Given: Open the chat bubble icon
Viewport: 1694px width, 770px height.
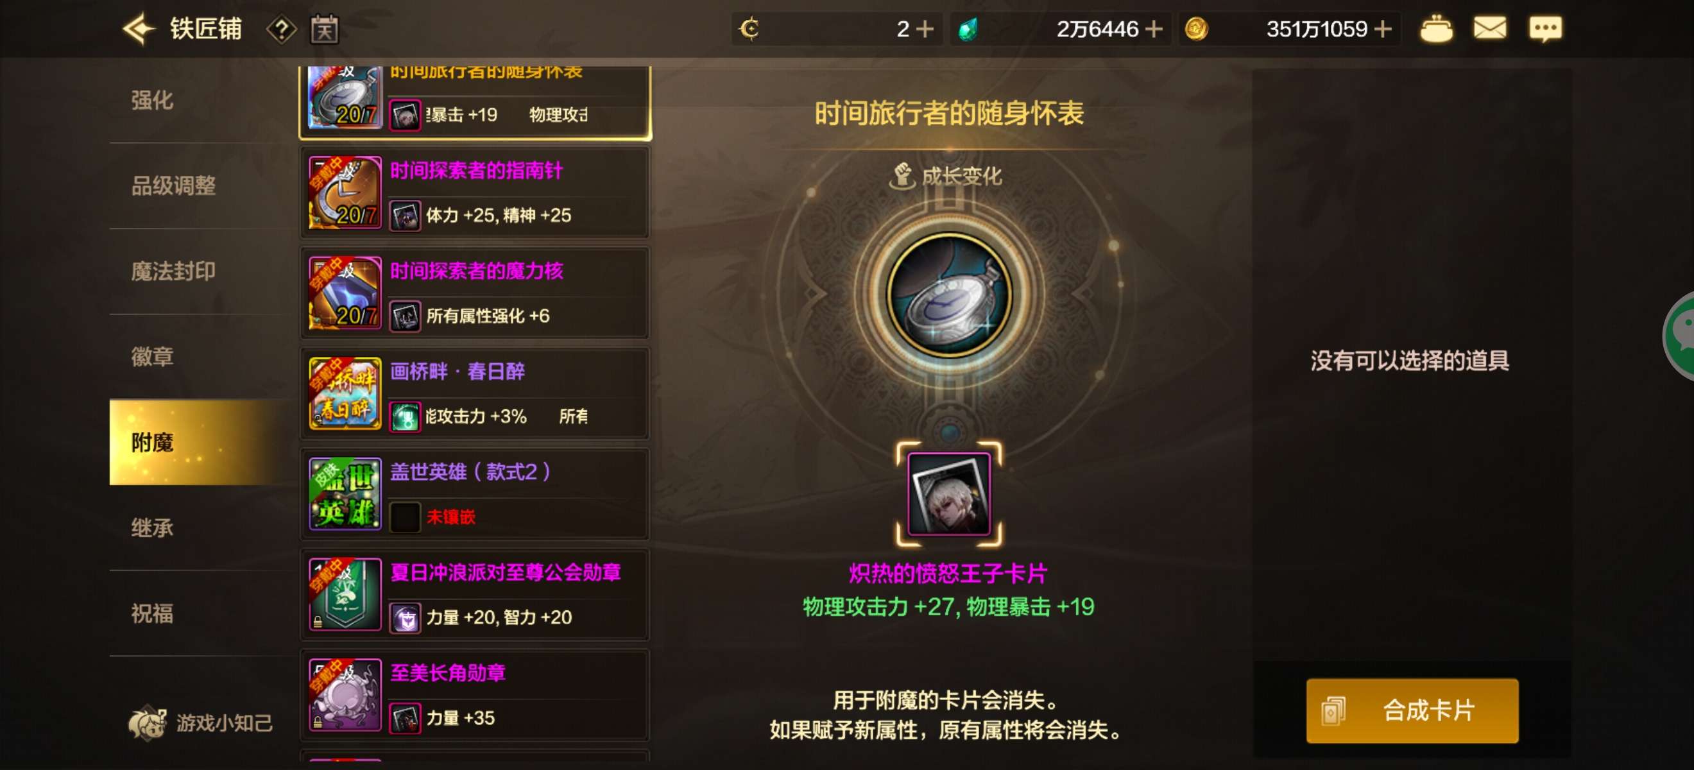Looking at the screenshot, I should [1544, 29].
